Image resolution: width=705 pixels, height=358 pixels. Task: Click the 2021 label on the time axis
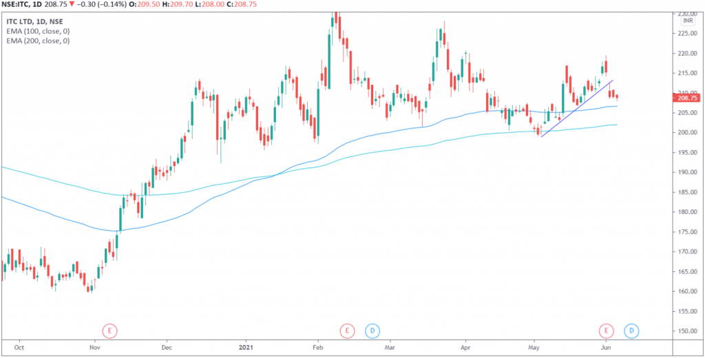point(246,350)
